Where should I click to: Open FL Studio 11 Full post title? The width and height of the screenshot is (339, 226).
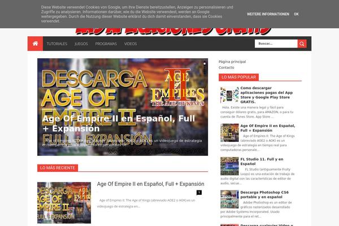[x=262, y=162]
